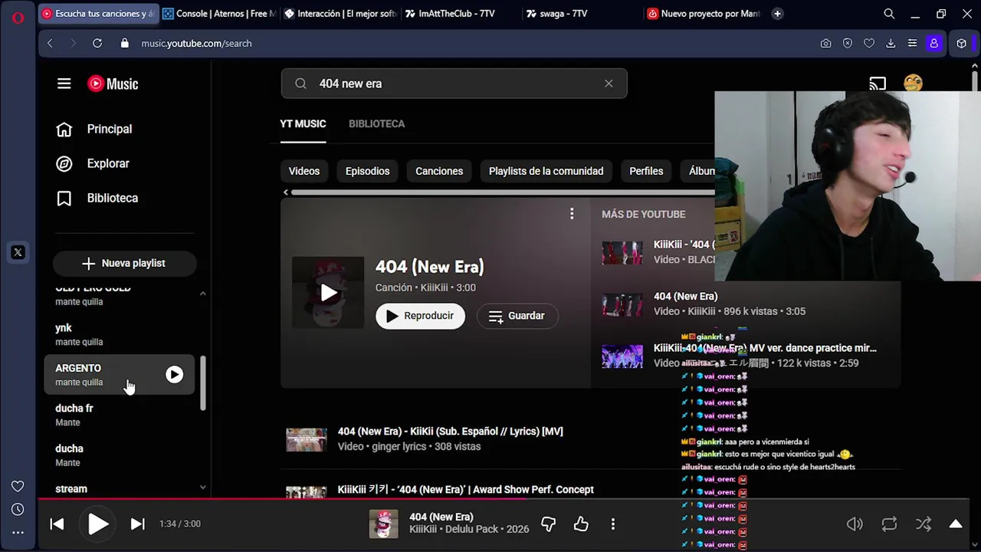Go back in browser

click(x=50, y=44)
